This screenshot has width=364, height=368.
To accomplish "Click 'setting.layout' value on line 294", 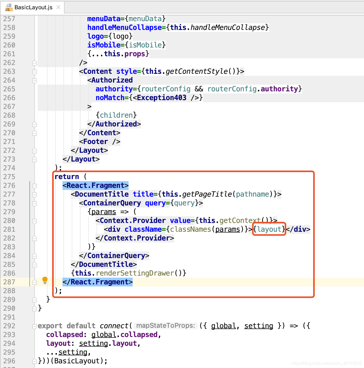I will [x=108, y=343].
